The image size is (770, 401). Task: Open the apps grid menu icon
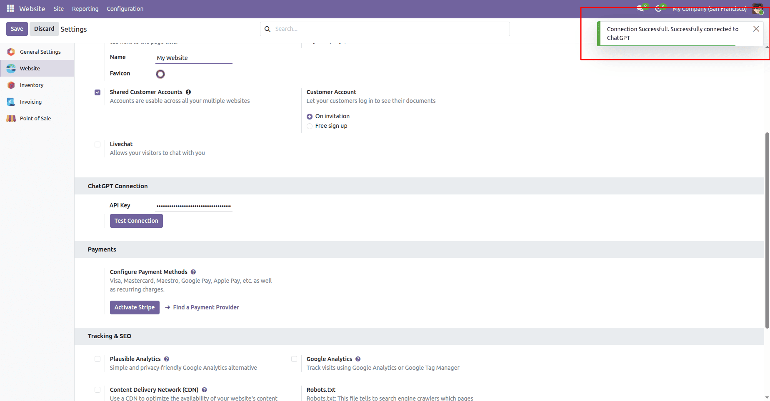point(10,8)
